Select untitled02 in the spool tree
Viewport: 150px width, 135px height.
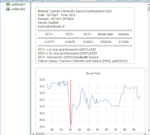(18, 9)
